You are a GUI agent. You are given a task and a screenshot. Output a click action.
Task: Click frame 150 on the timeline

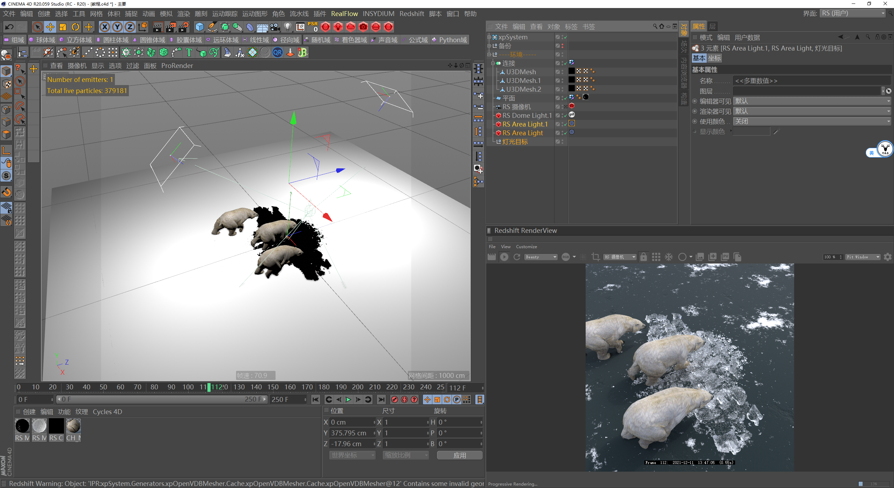273,387
